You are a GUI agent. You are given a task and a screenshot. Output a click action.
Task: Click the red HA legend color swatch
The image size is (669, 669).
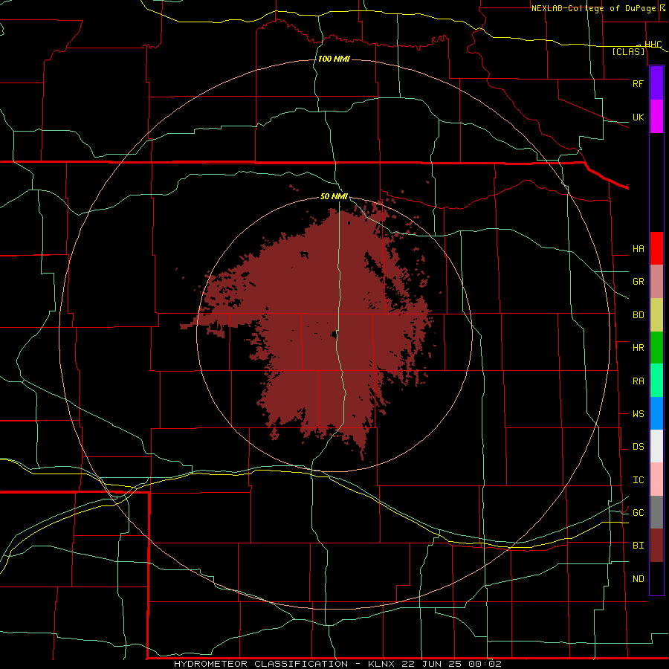656,248
